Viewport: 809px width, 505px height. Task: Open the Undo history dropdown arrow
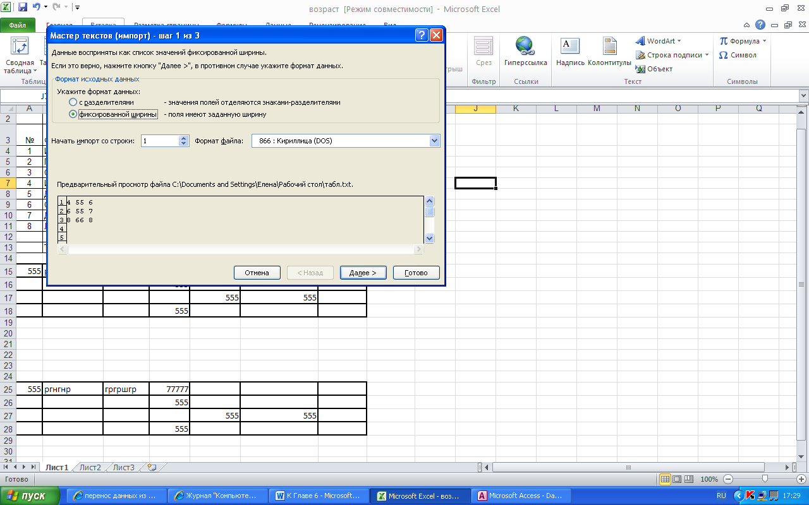[x=46, y=8]
